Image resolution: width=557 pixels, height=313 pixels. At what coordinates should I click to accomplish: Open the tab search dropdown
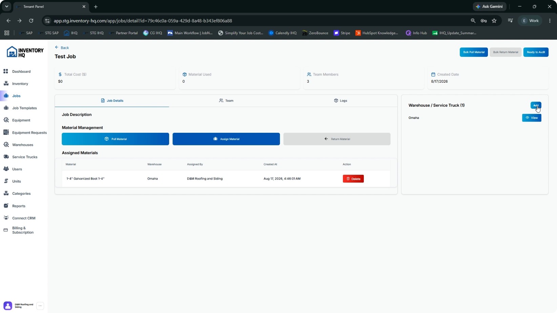[6, 6]
